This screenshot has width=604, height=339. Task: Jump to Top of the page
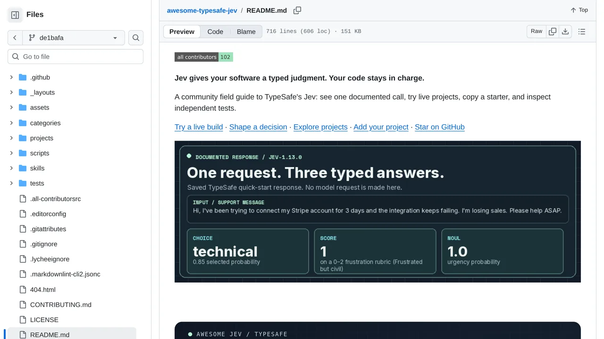[x=579, y=10]
